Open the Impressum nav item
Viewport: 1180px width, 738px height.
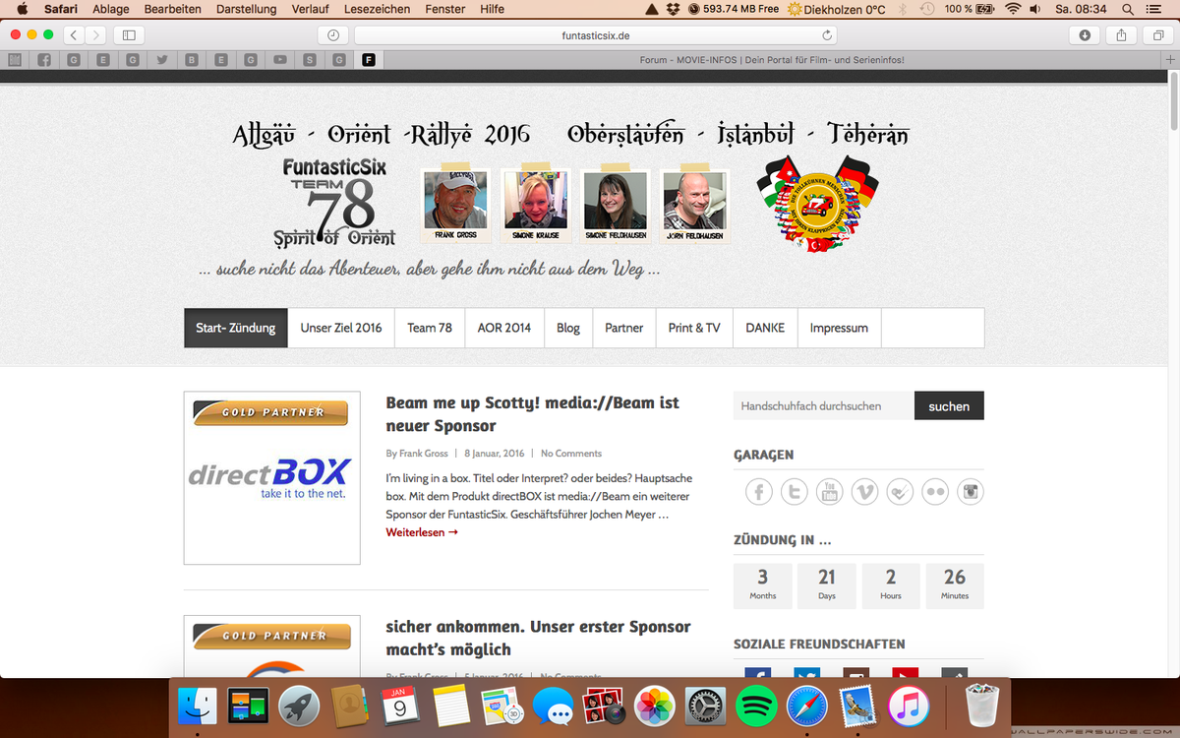(839, 328)
